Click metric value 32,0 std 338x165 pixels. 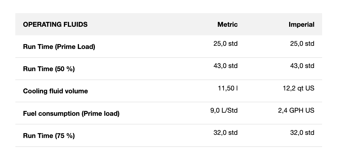click(x=225, y=133)
